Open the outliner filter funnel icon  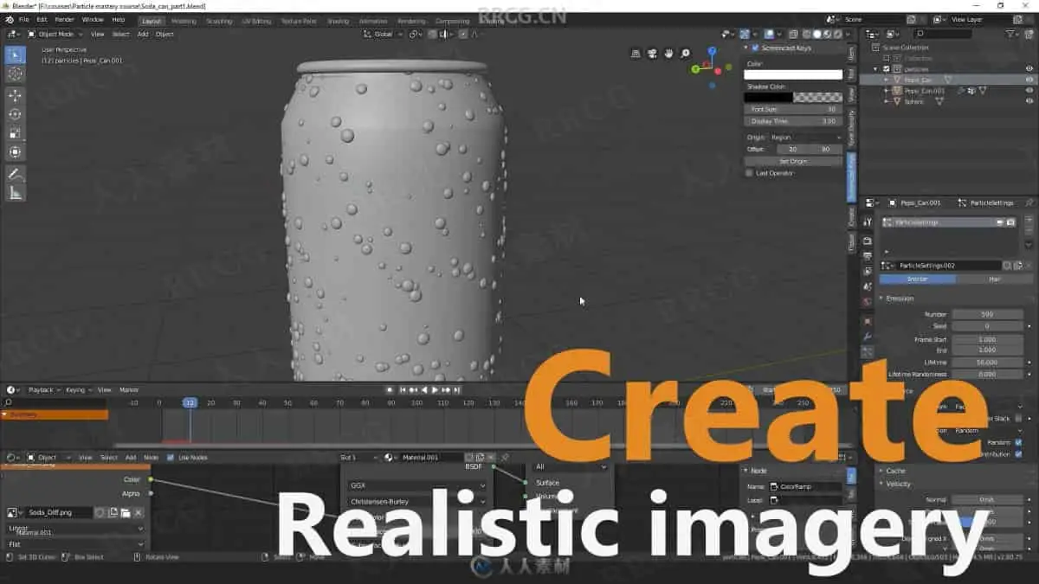(1012, 35)
